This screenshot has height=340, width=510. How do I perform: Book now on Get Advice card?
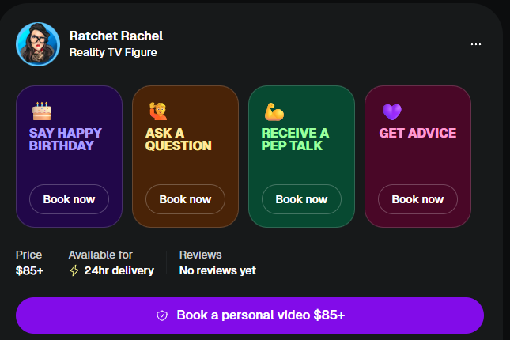[417, 199]
